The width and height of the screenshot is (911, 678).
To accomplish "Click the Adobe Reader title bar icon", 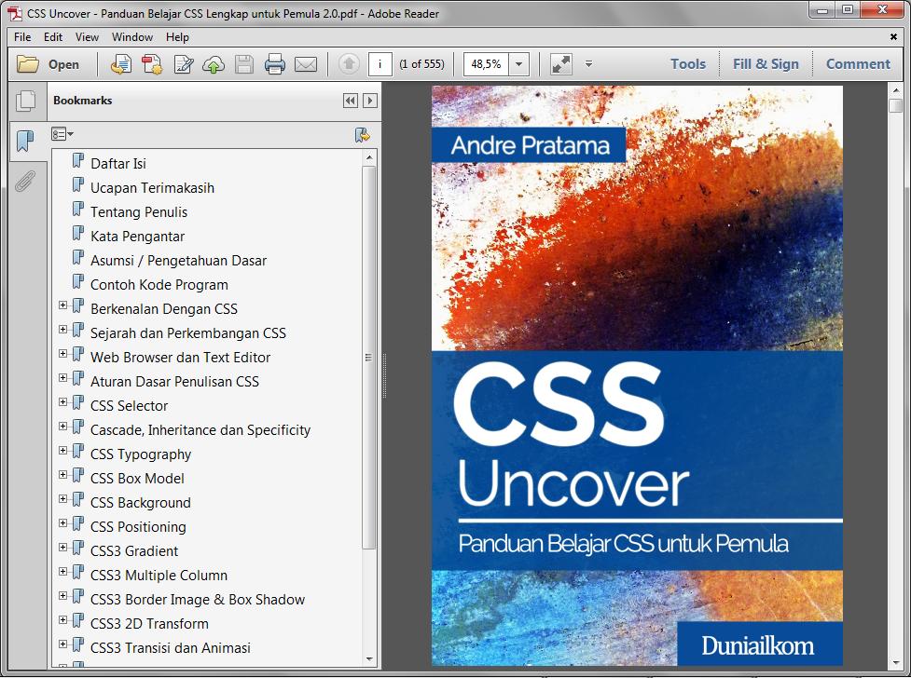I will (x=15, y=13).
